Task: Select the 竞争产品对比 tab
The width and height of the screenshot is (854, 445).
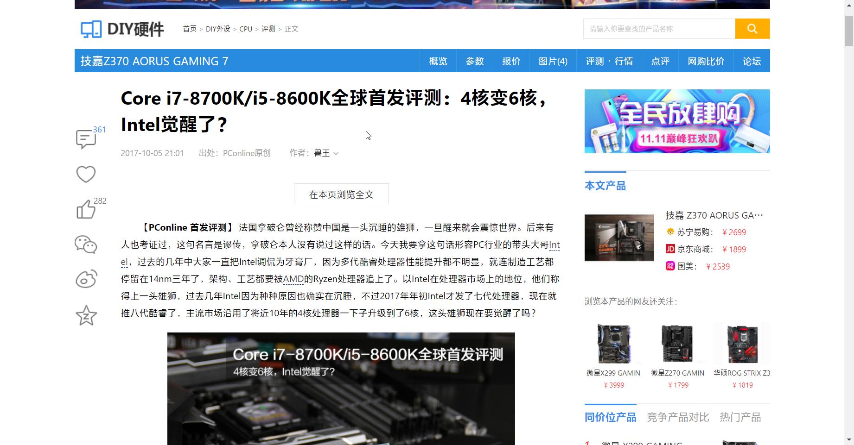Action: 677,417
